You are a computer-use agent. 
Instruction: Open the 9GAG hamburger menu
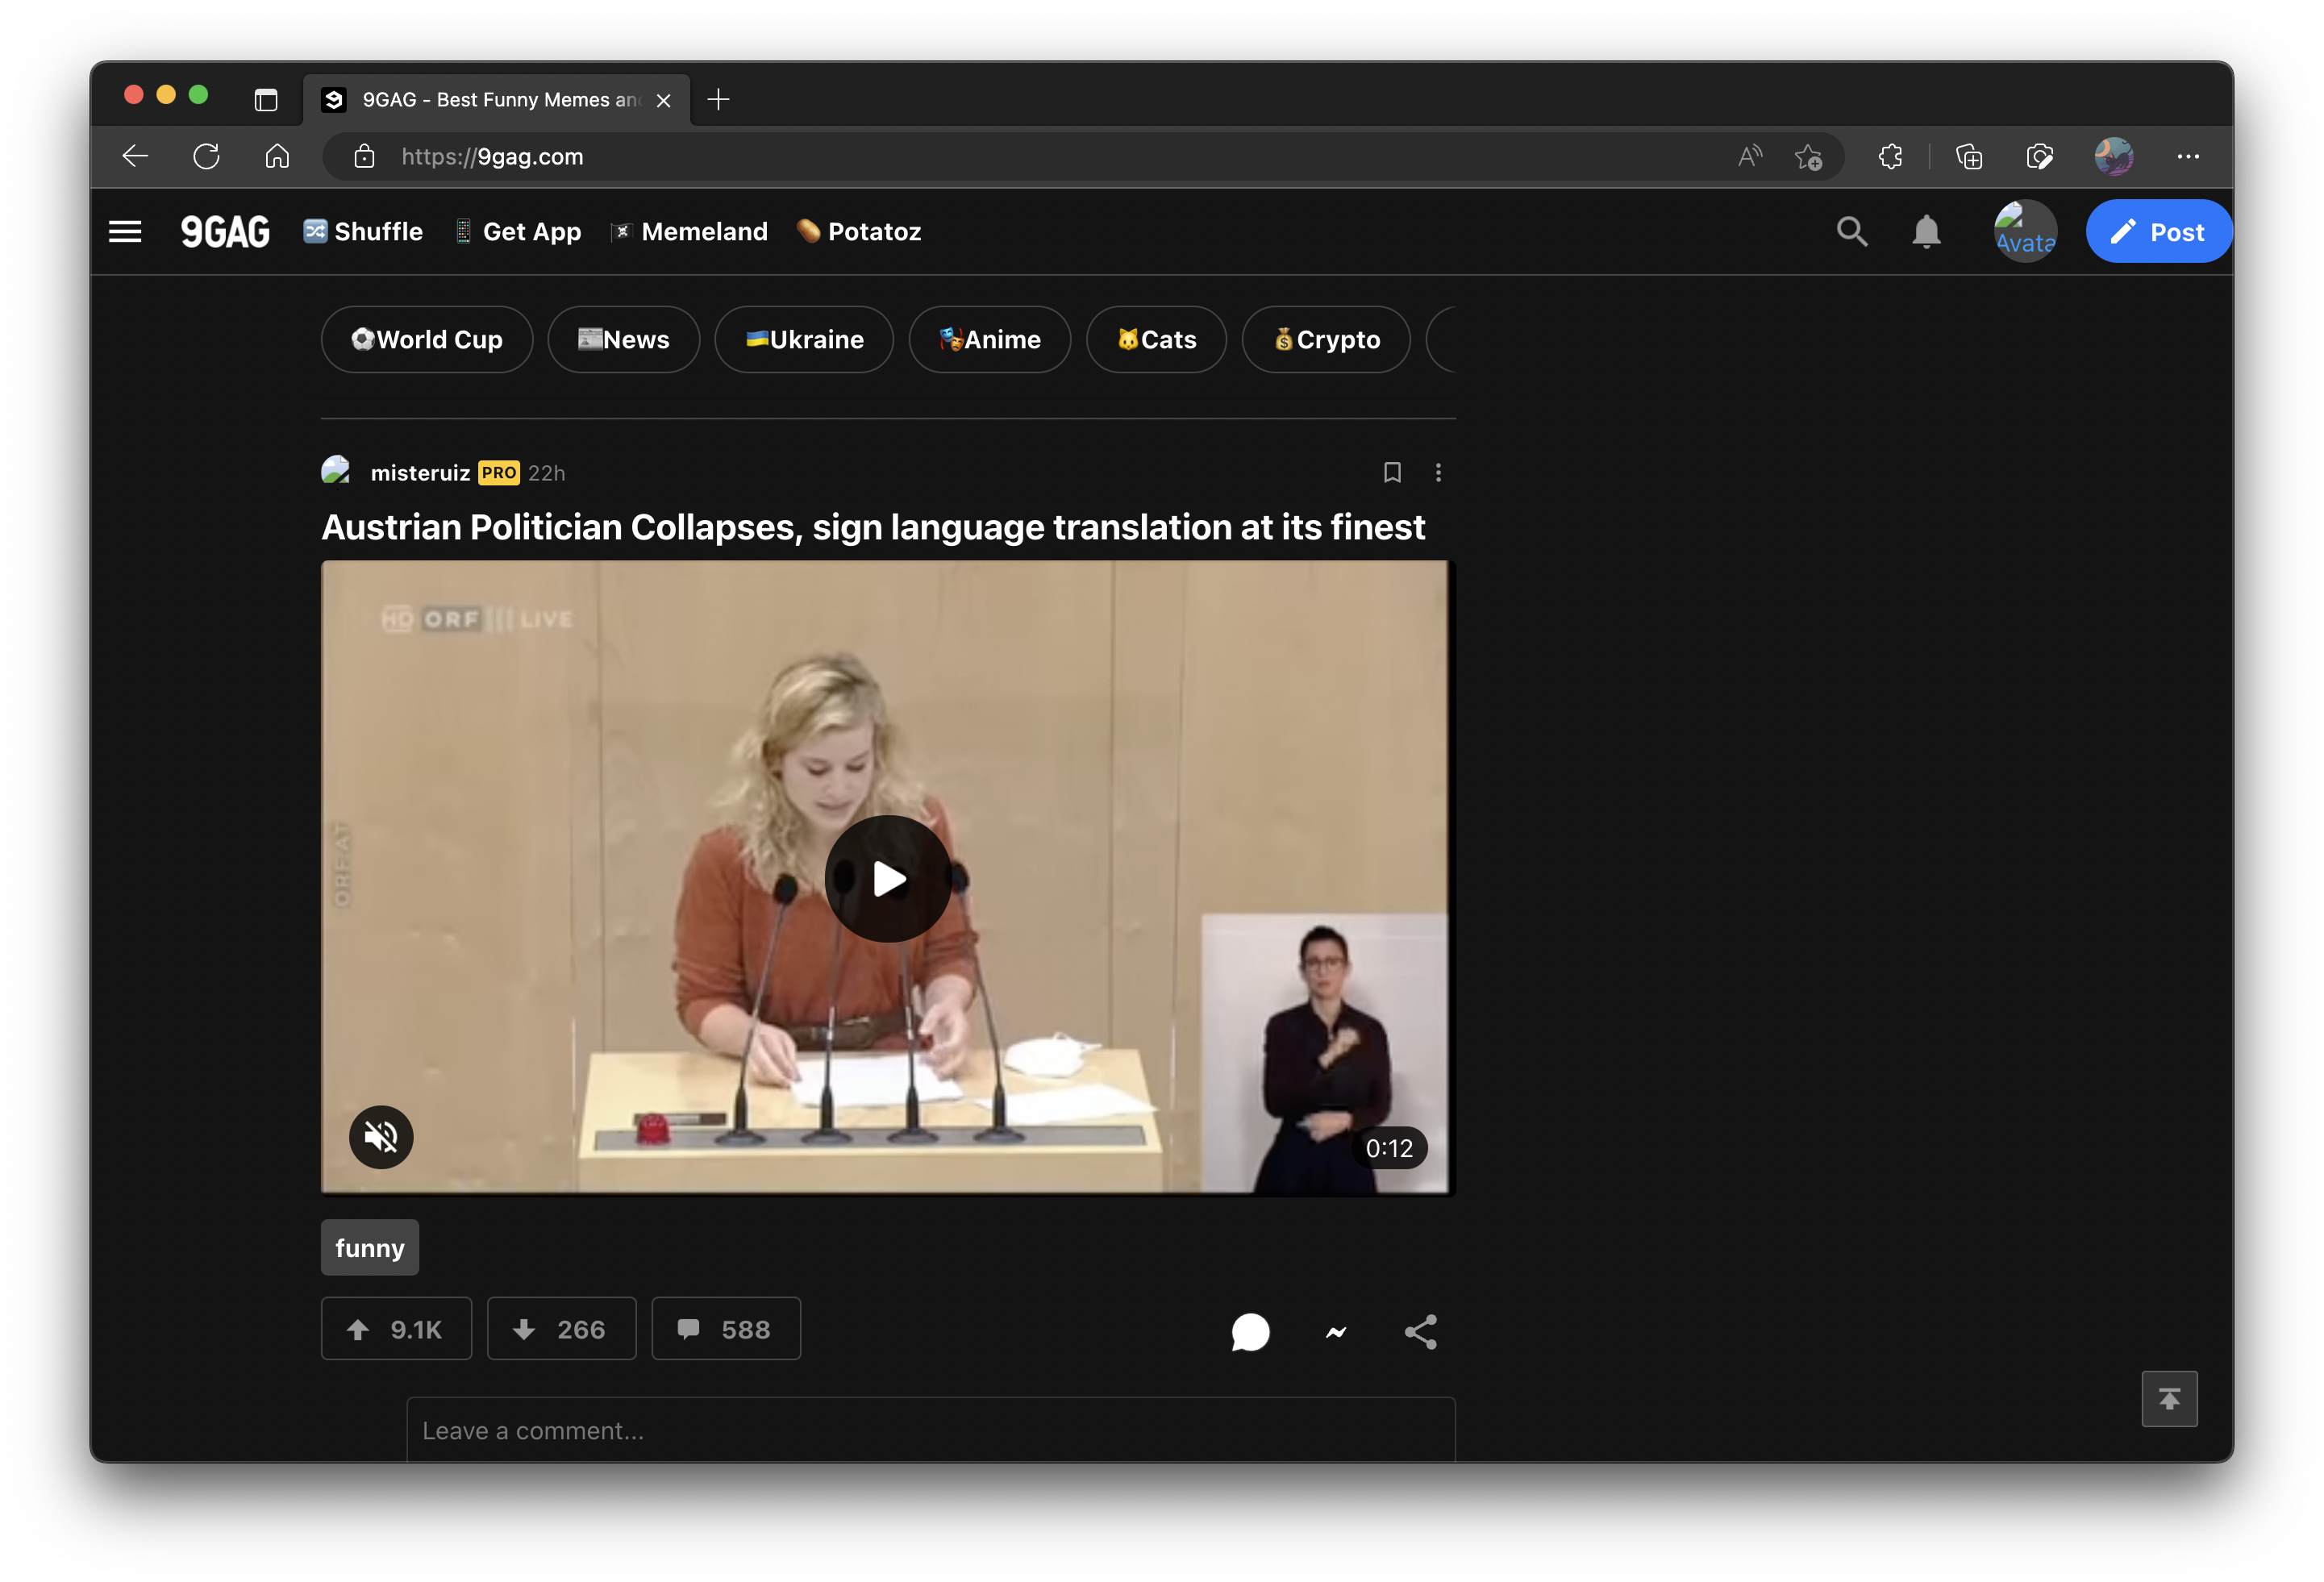[x=125, y=232]
